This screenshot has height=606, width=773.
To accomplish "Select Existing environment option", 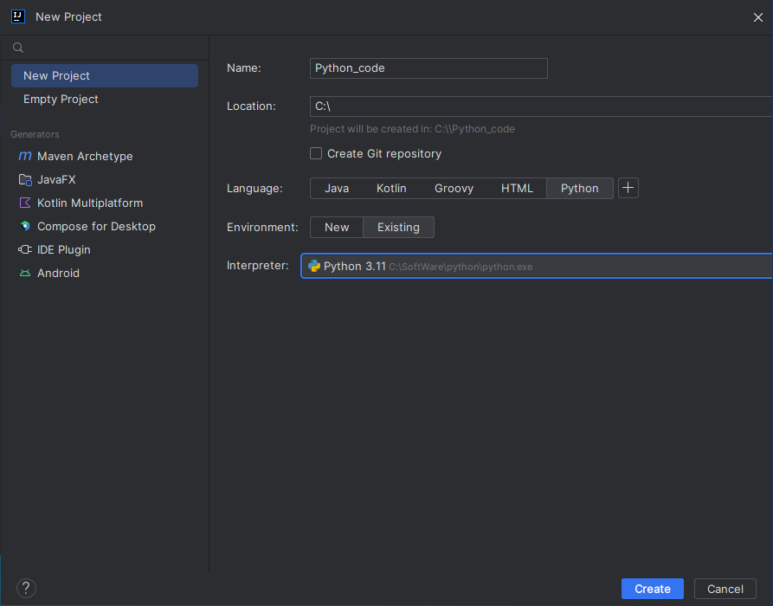I will (398, 227).
